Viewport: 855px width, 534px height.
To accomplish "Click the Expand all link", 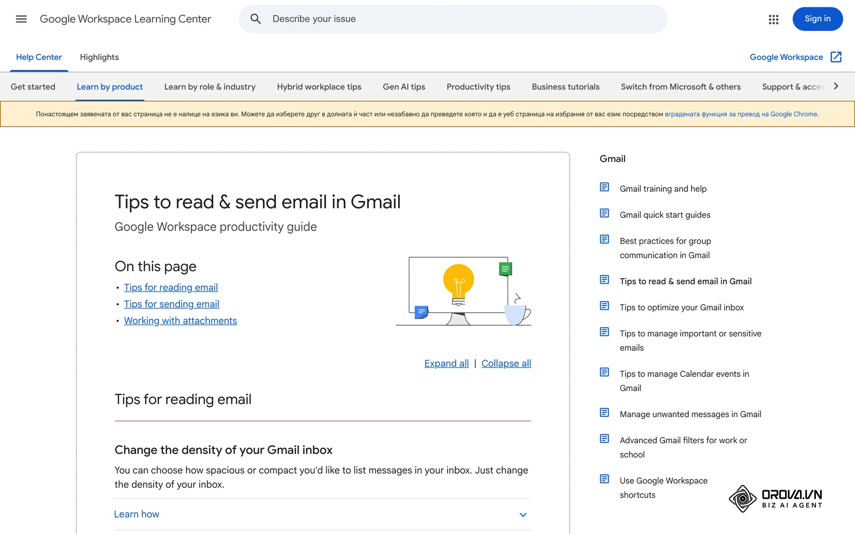I will coord(446,364).
